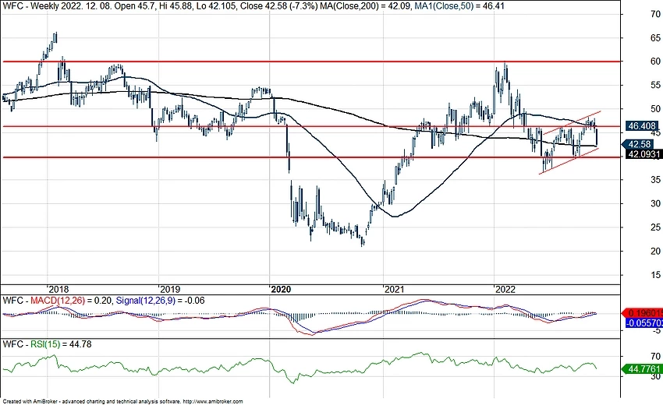663x405 pixels.
Task: Click the green RSI value tag 44.7761
Action: click(643, 369)
